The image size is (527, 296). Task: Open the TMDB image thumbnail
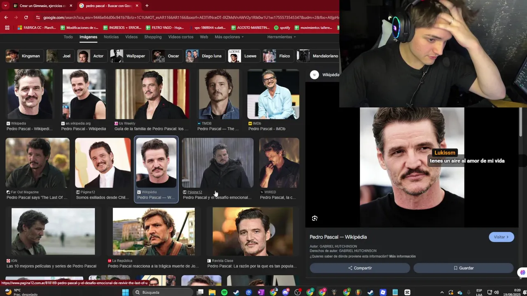point(219,94)
